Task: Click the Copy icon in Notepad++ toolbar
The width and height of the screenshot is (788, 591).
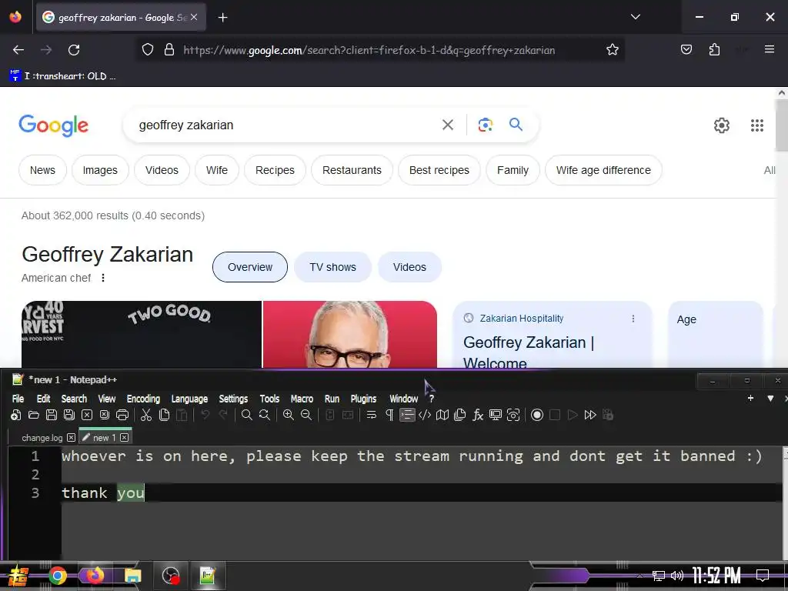Action: coord(164,415)
